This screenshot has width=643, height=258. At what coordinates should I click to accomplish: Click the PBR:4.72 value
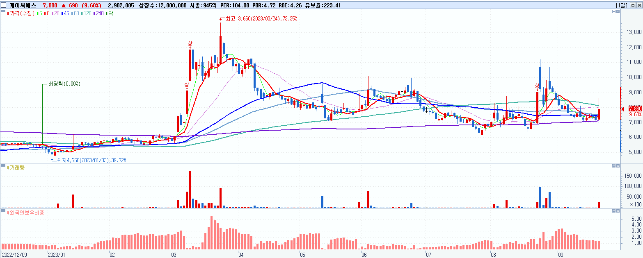coord(264,5)
